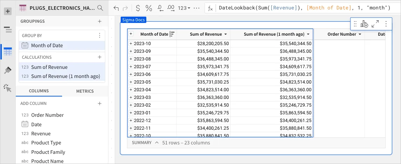Click the undo arrow
Image resolution: width=401 pixels, height=164 pixels.
116,8
